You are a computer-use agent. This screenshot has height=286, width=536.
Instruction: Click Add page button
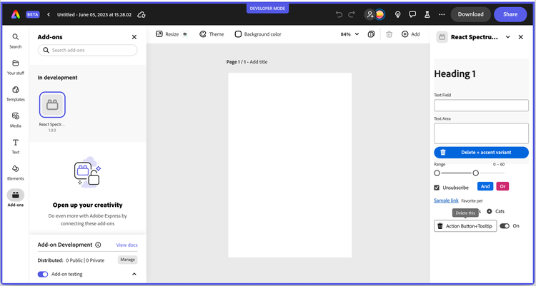[410, 34]
